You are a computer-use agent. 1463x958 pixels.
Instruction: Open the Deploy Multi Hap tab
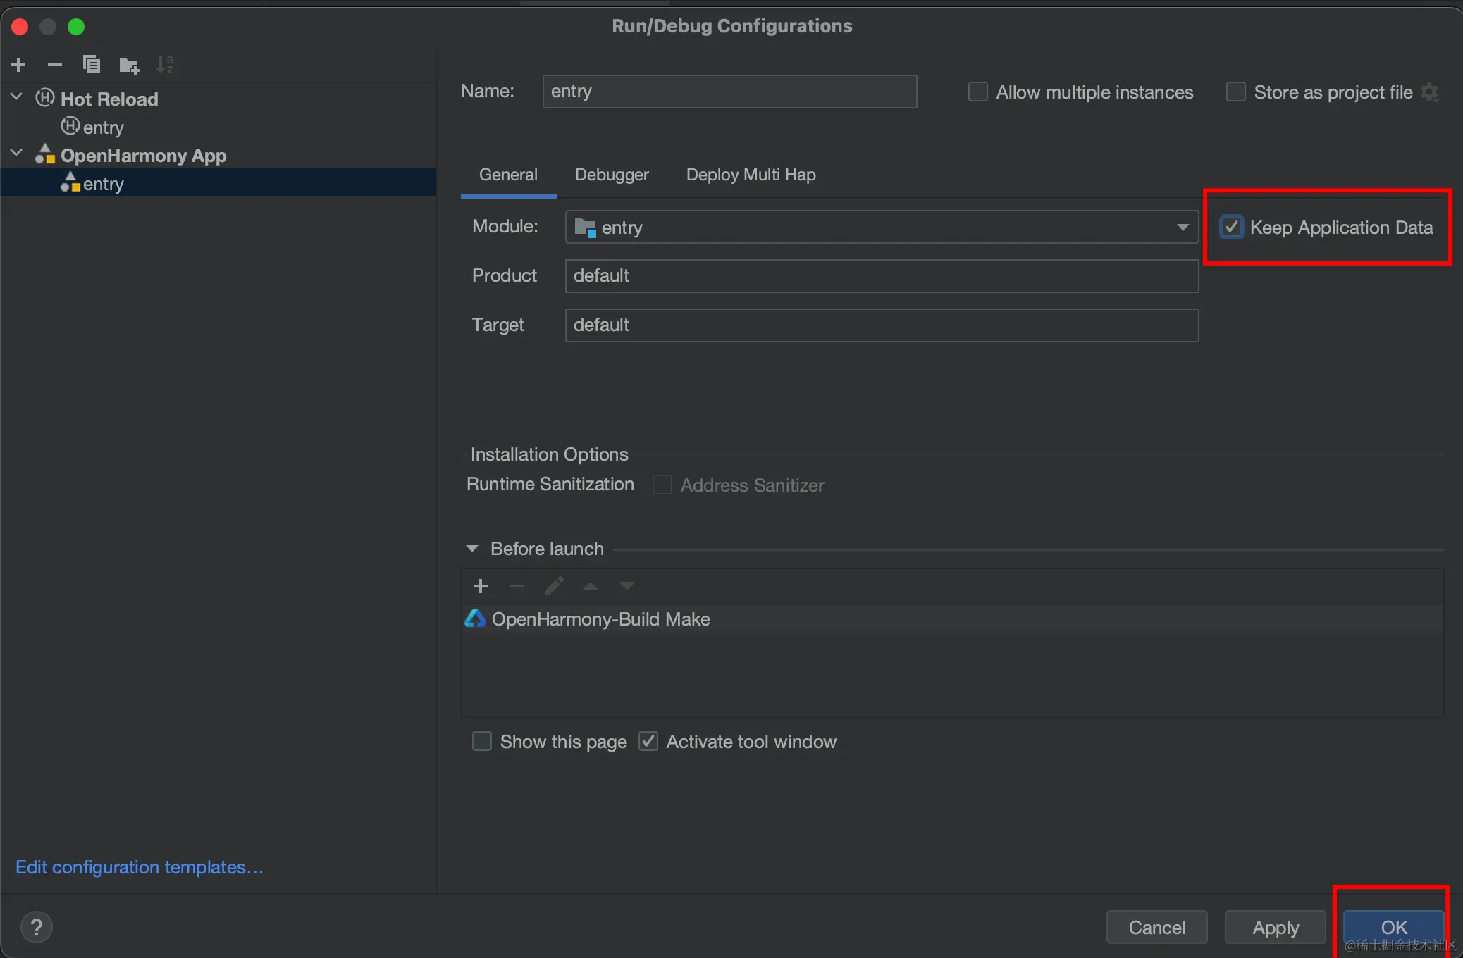click(x=751, y=175)
